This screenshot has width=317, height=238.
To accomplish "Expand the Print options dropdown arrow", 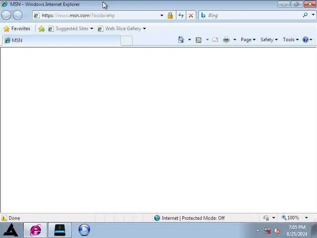I will click(x=235, y=40).
